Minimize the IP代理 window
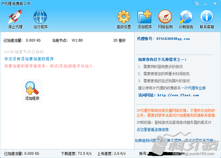Screen dimensions: 221x158 tap(205, 3)
